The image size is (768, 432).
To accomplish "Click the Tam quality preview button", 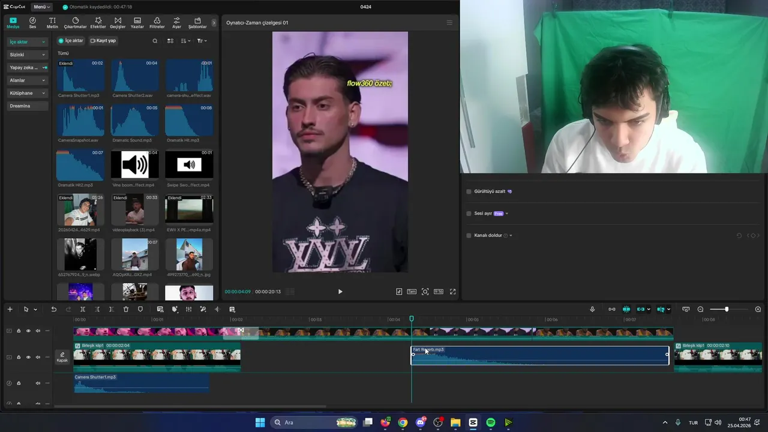I will coord(412,292).
